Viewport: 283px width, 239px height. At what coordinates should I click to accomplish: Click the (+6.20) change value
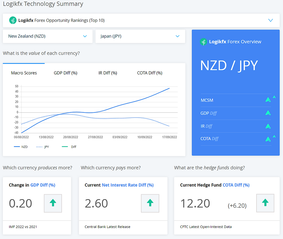tap(237, 206)
